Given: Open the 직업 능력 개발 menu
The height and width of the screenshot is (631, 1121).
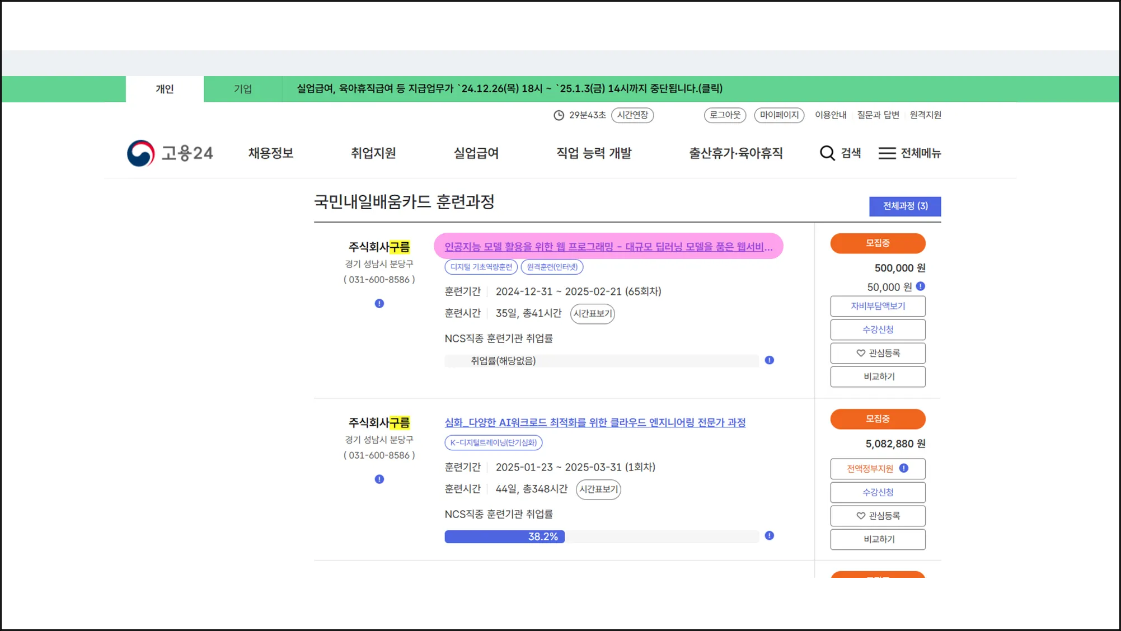Looking at the screenshot, I should [x=594, y=153].
